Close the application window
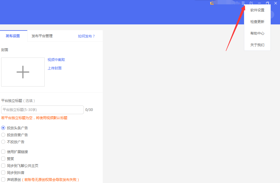 (276, 3)
